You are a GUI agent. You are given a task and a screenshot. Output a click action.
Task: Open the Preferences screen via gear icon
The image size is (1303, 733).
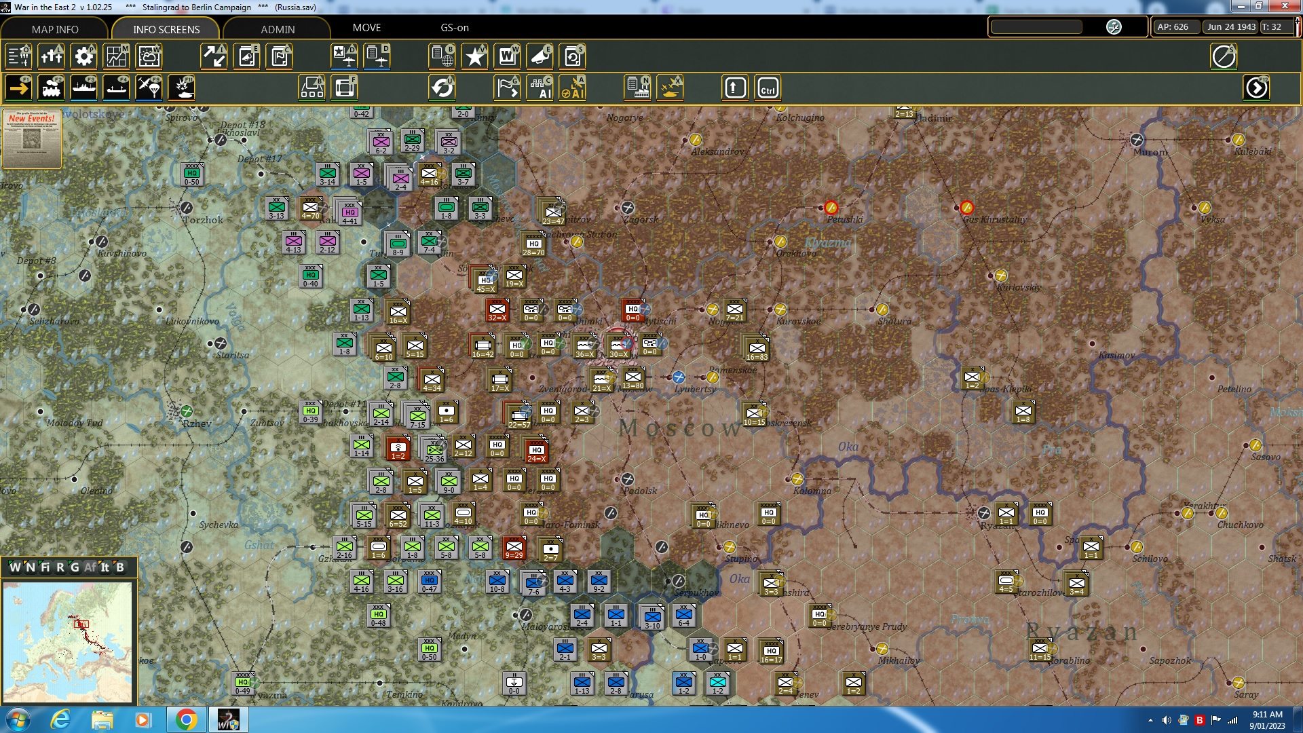tap(83, 56)
